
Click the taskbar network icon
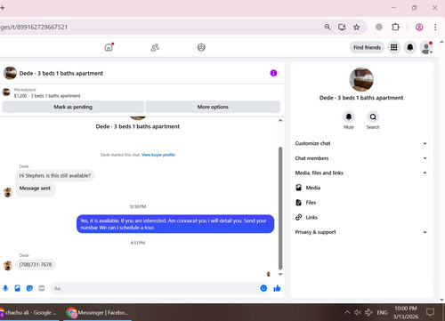(x=368, y=312)
